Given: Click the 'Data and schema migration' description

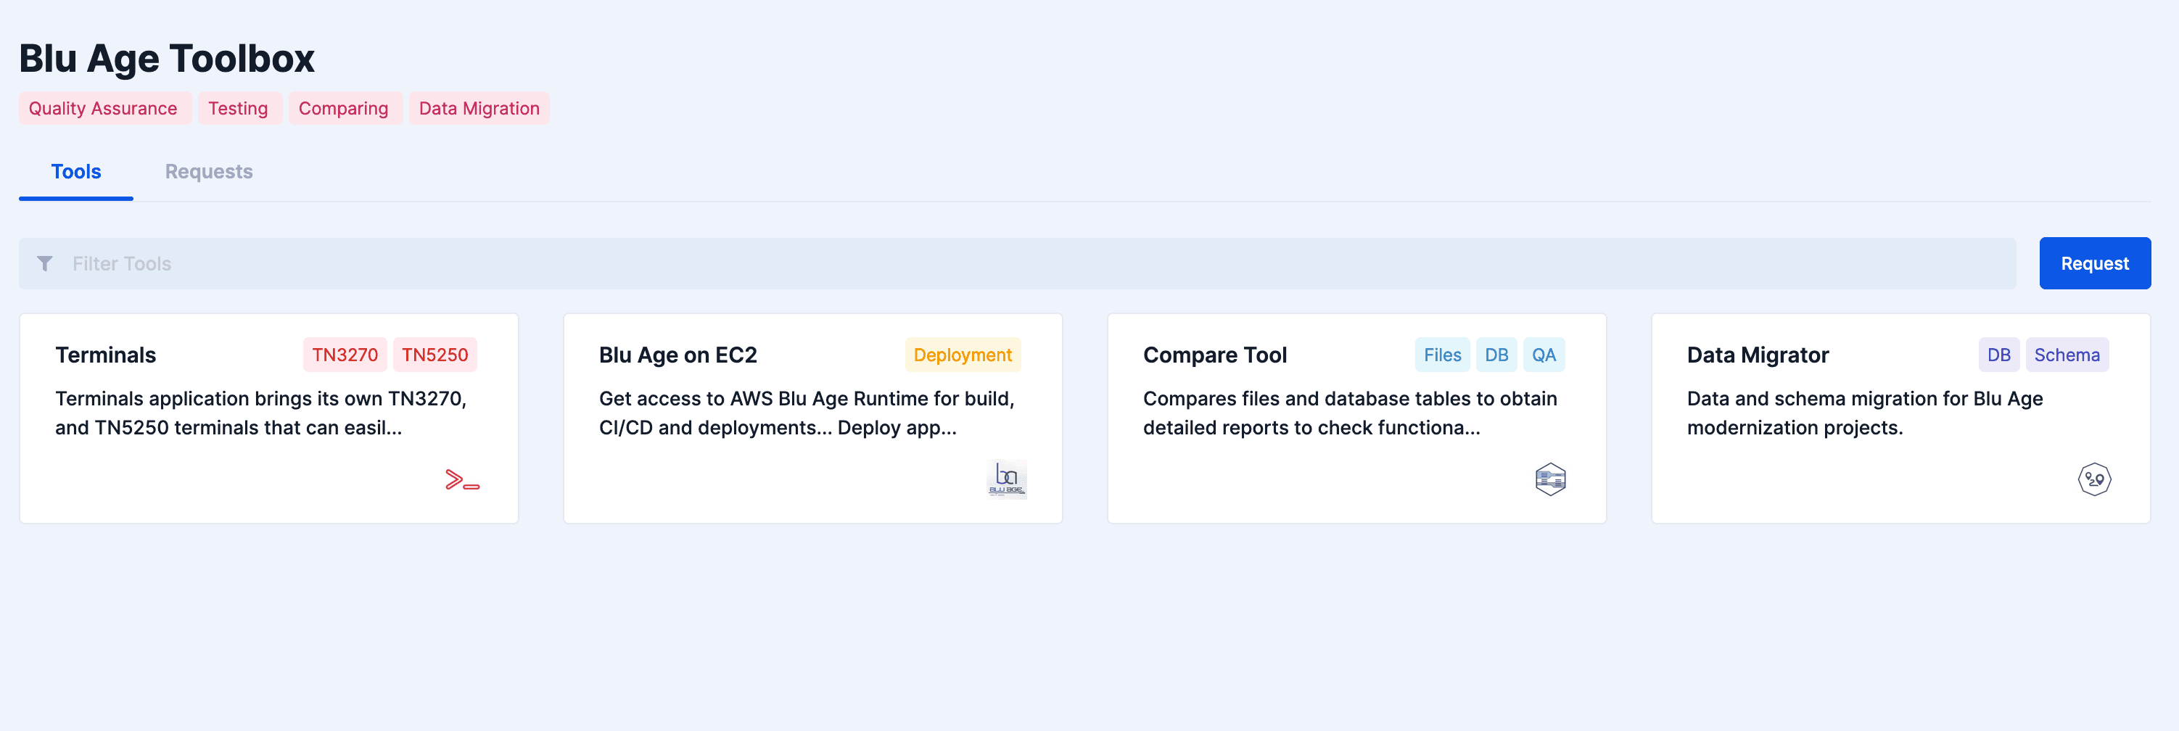Looking at the screenshot, I should pos(1864,413).
